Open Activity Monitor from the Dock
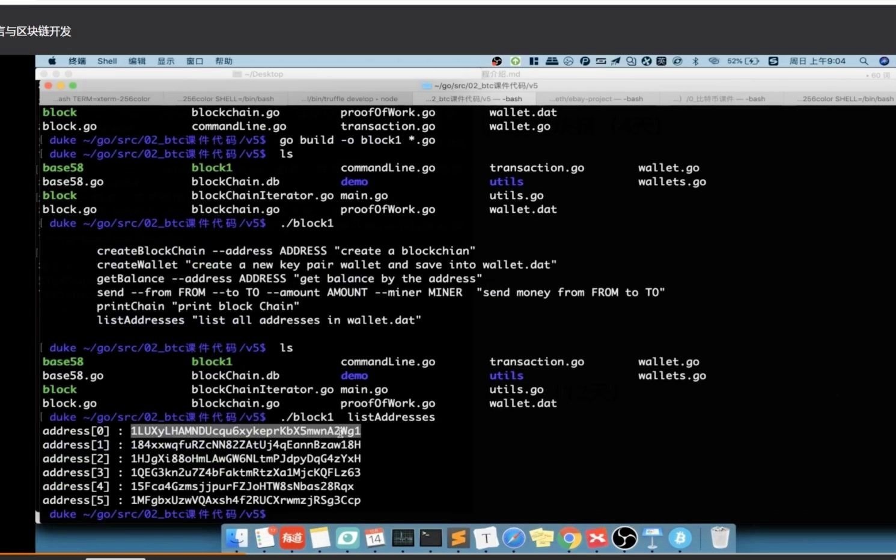The width and height of the screenshot is (896, 560). 403,538
